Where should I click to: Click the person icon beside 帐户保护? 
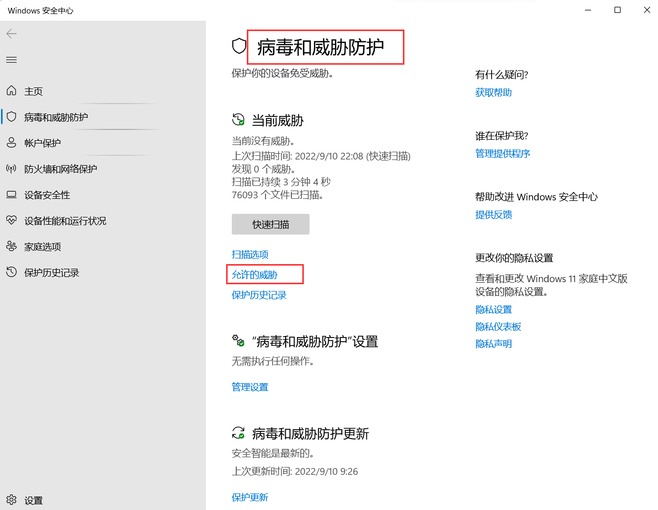tap(11, 143)
